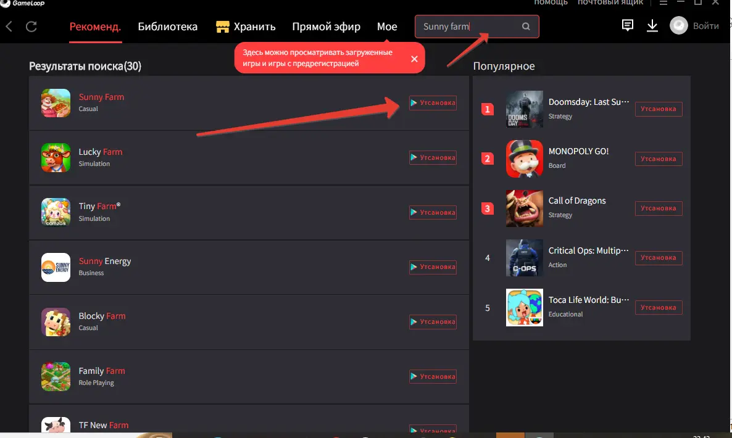Install Tiny Farm

[x=433, y=212]
